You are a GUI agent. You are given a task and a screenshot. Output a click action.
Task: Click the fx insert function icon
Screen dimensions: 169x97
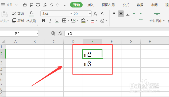coord(60,33)
